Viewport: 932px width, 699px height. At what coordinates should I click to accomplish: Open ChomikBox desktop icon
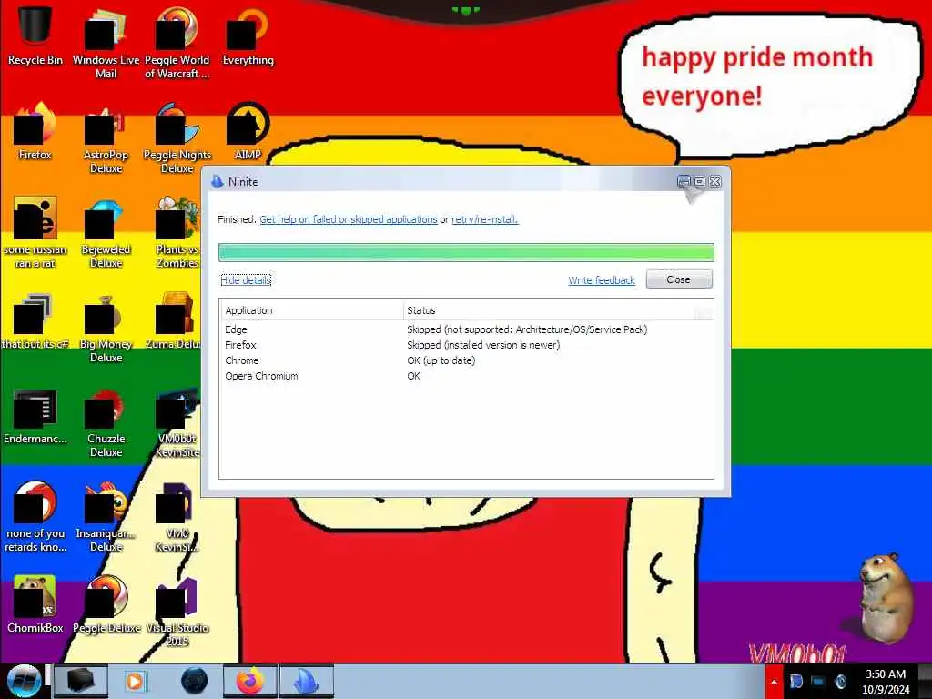(x=35, y=604)
